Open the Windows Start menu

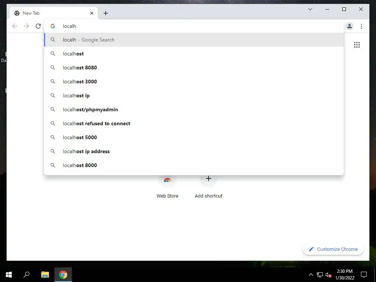click(x=9, y=275)
